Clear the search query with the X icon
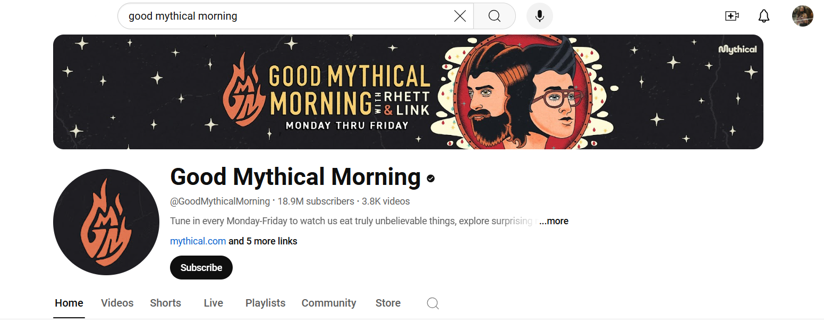The image size is (824, 322). click(460, 15)
